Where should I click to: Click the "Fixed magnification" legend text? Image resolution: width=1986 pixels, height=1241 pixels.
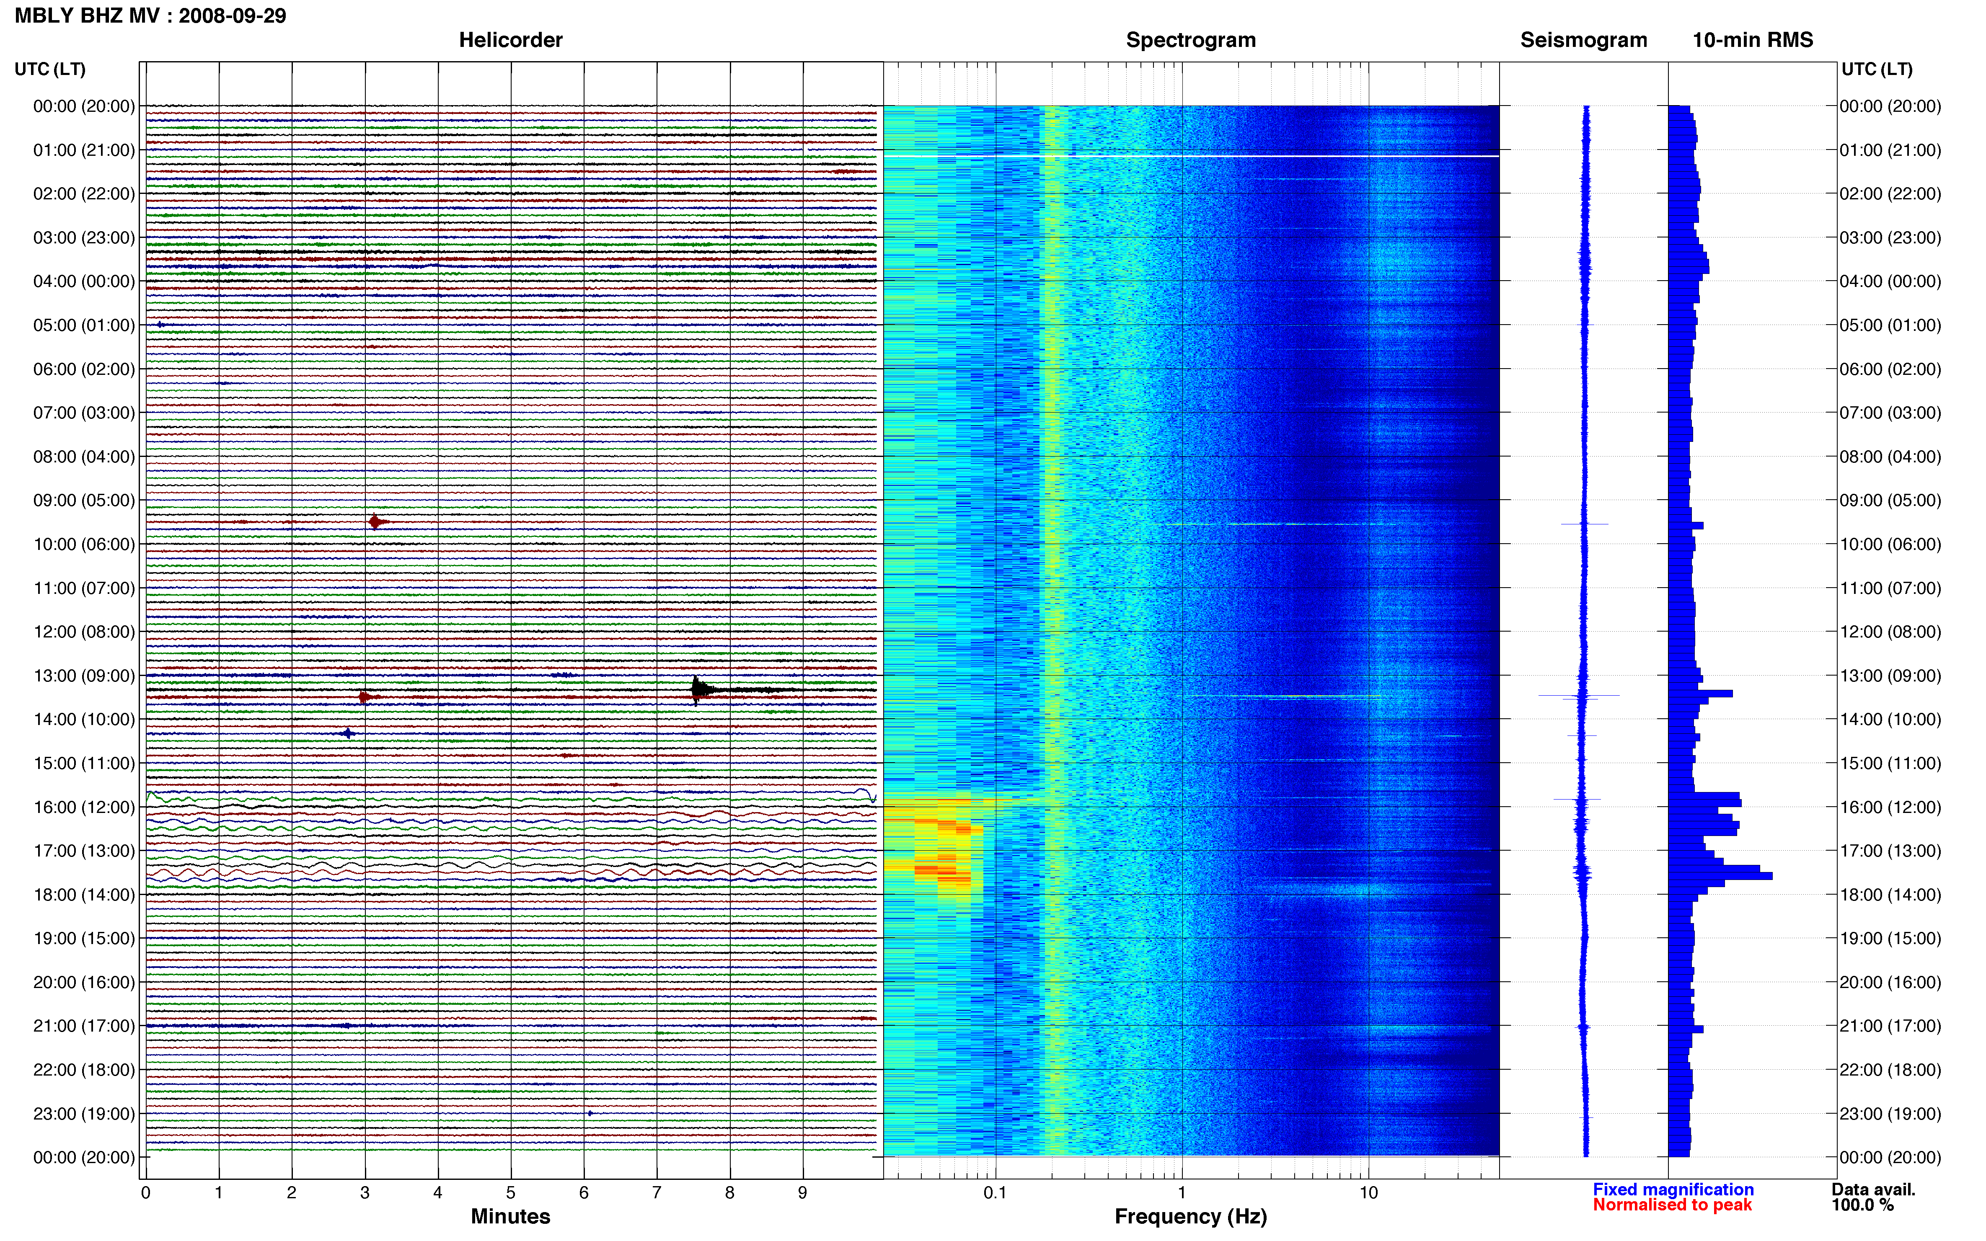coord(1673,1189)
